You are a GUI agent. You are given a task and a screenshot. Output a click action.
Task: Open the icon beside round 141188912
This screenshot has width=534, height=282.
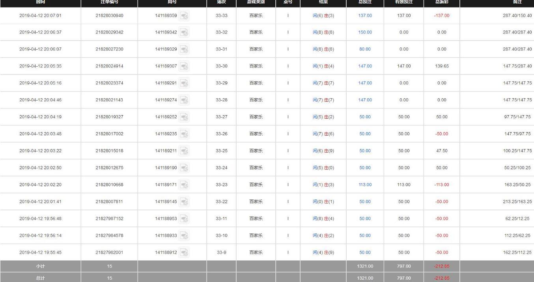click(x=184, y=252)
